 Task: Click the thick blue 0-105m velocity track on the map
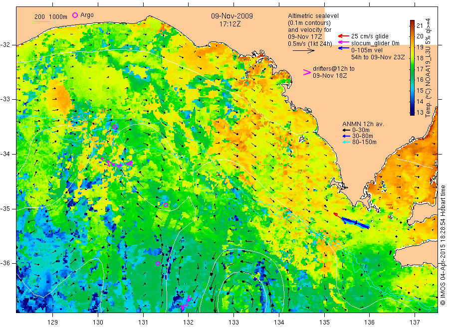(356, 223)
